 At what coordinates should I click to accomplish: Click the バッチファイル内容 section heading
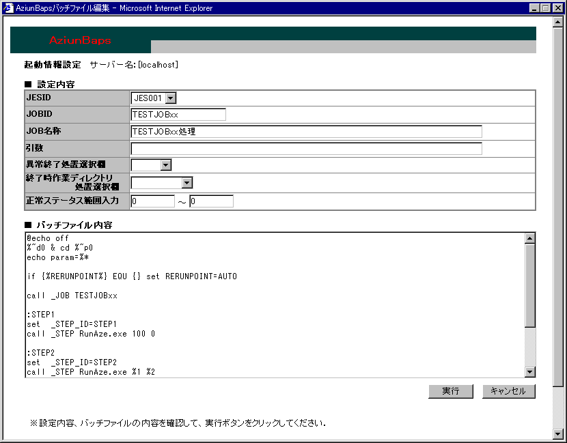(74, 225)
